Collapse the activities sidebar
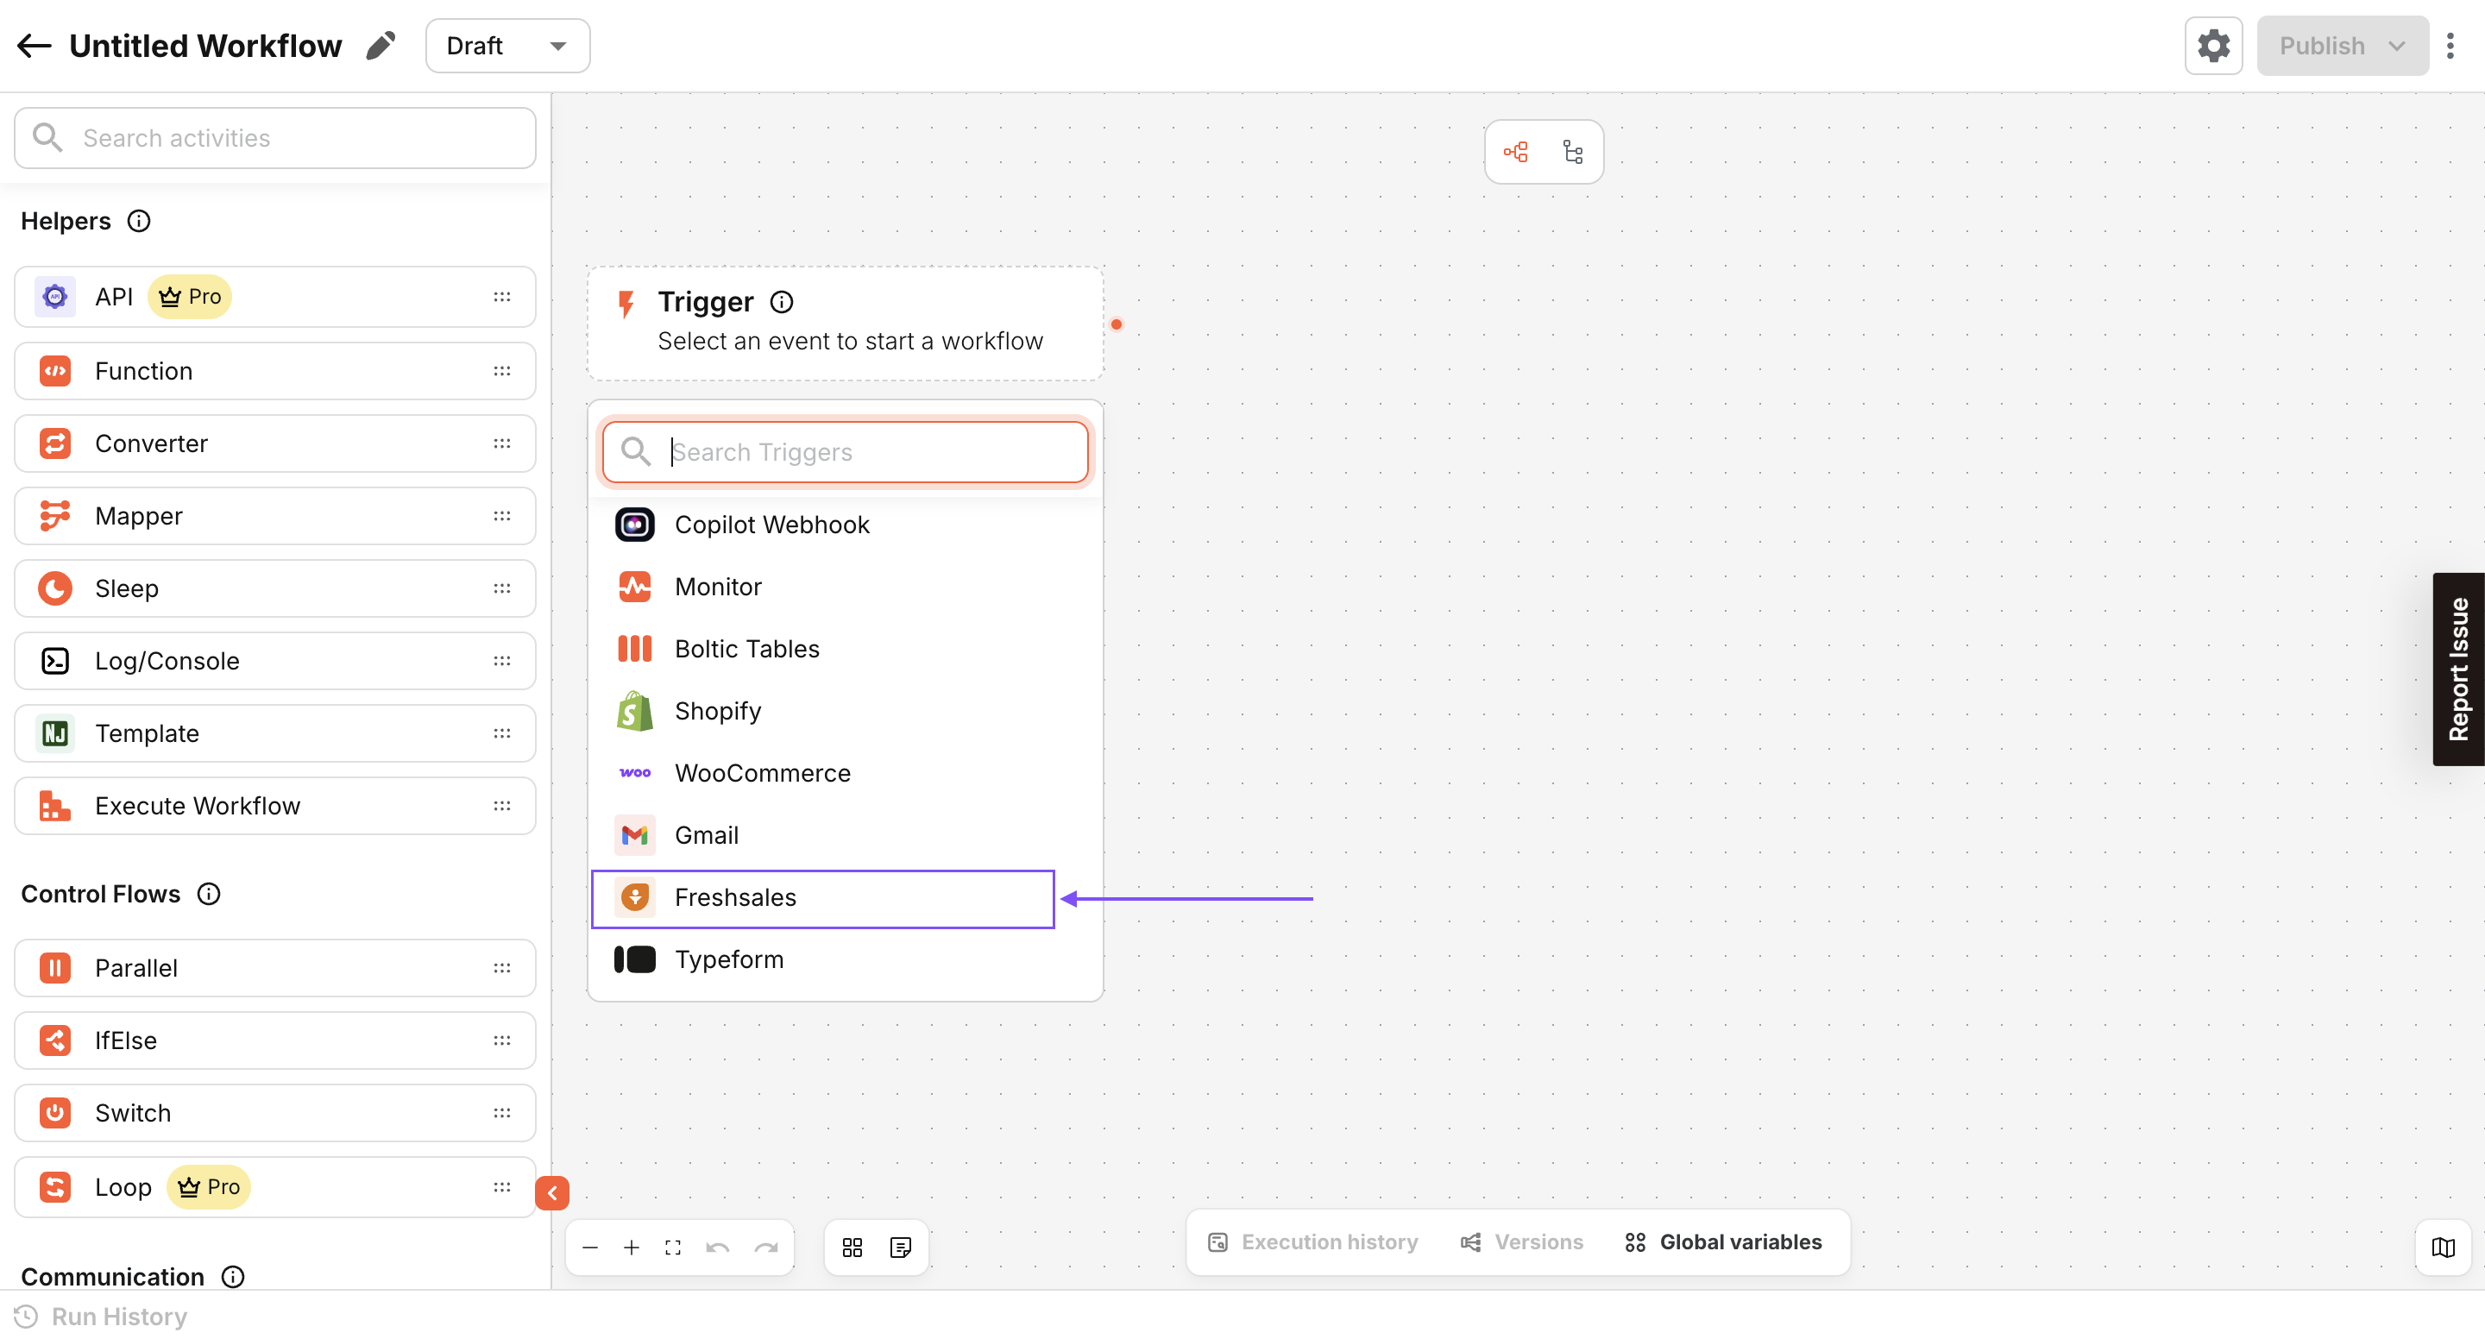This screenshot has height=1339, width=2485. 552,1192
